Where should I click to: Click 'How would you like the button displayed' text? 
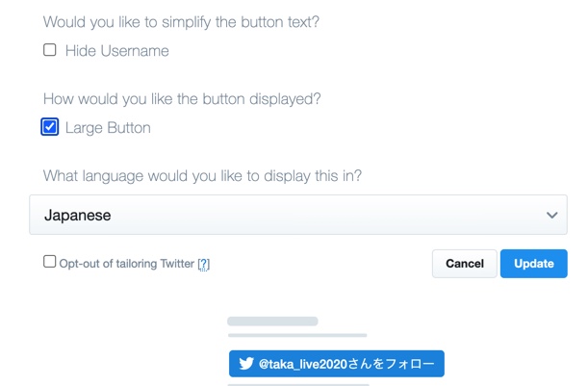click(x=182, y=99)
